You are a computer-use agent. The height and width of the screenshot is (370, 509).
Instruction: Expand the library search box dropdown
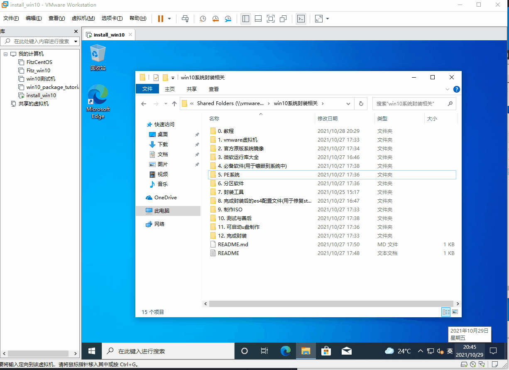tap(76, 42)
